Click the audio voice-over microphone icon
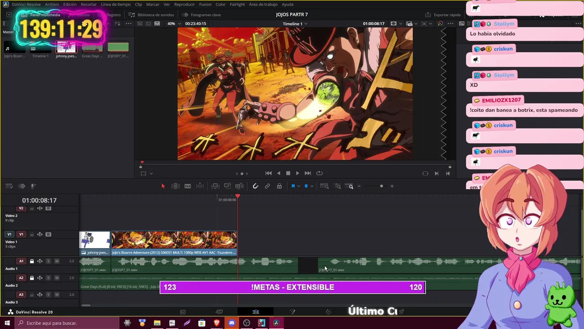This screenshot has width=584, height=329. click(x=33, y=186)
